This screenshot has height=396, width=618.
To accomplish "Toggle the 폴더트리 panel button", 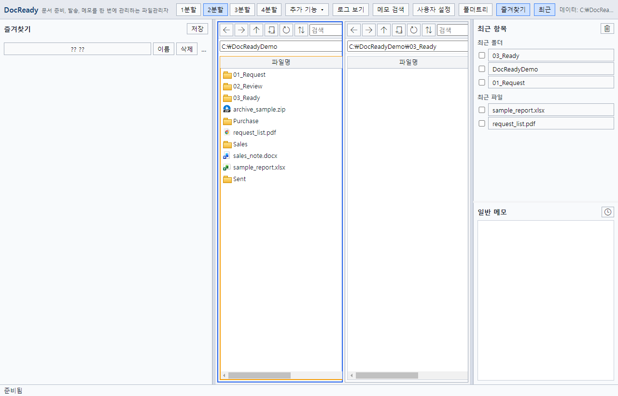I will (476, 10).
